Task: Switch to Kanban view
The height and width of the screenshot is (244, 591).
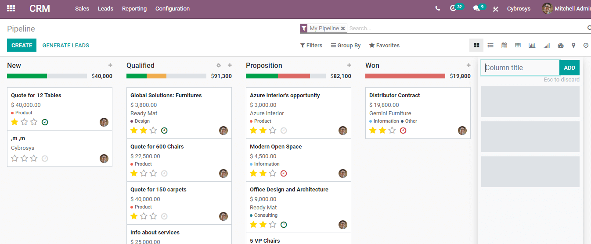Action: 476,45
